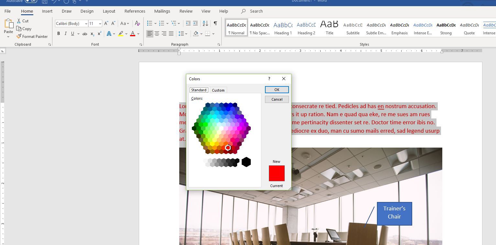
Task: Align text to the right
Action: (x=164, y=34)
